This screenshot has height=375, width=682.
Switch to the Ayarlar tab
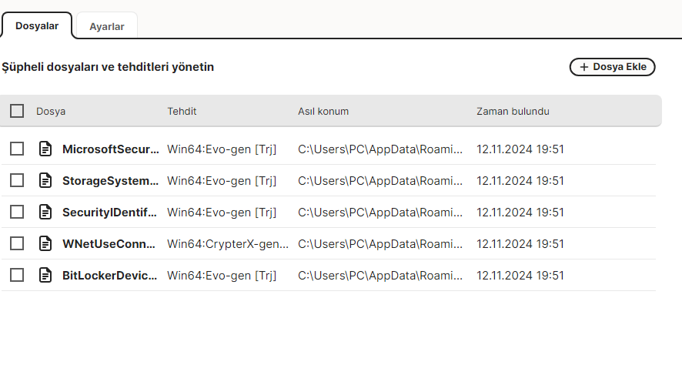(107, 26)
